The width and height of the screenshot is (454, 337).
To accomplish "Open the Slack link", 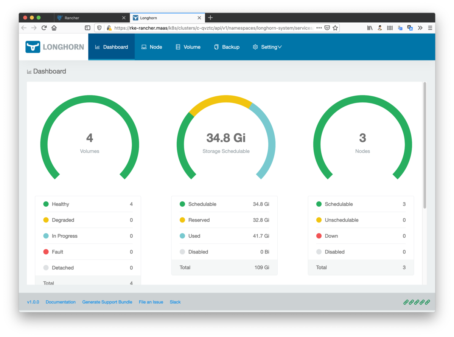I will tap(175, 302).
